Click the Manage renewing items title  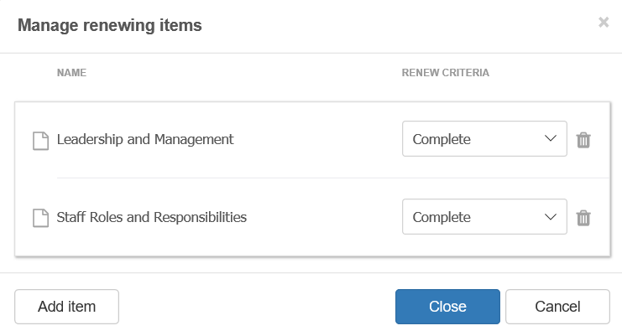coord(110,25)
